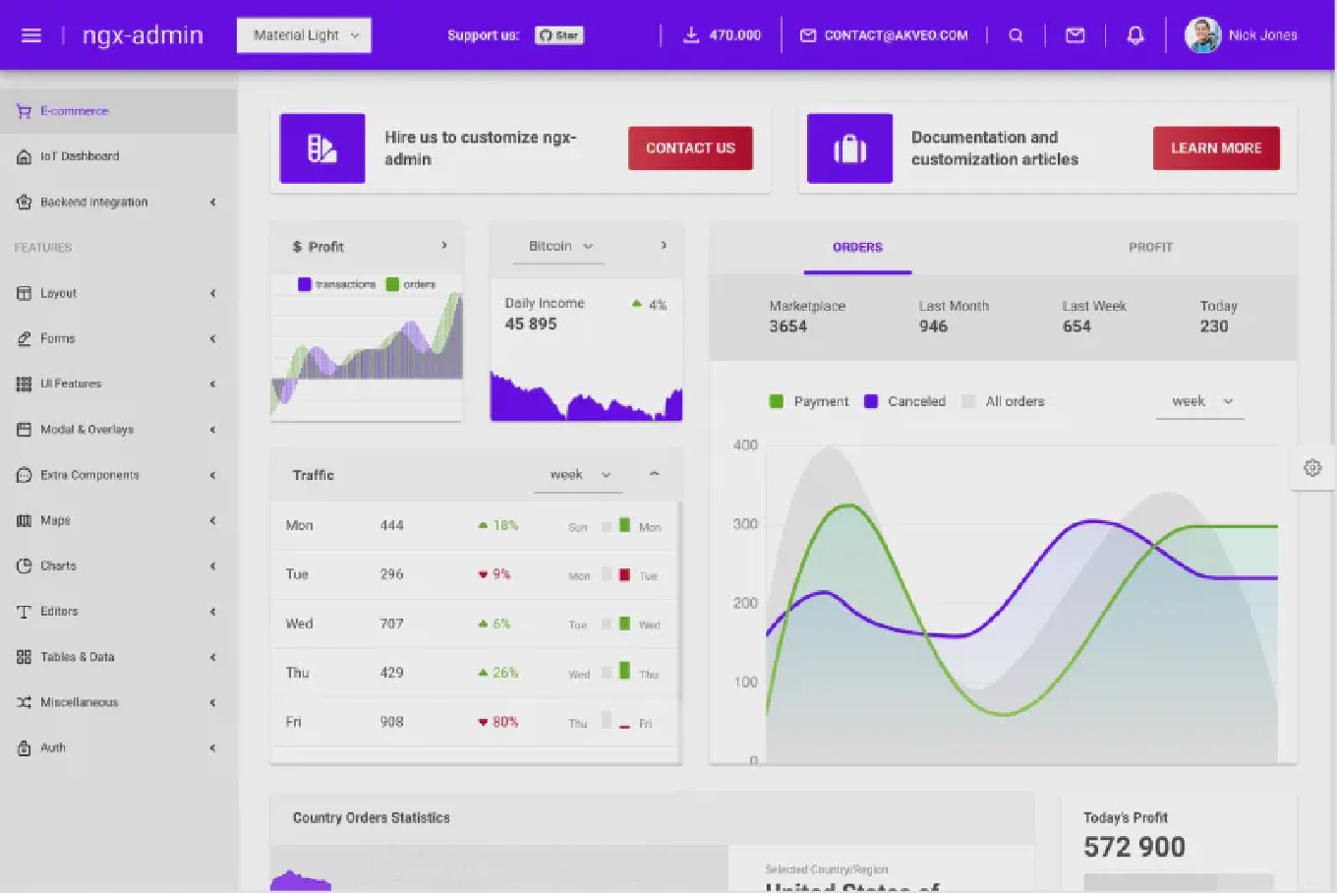This screenshot has height=893, width=1337.
Task: Expand the UI Features submenu chevron
Action: pos(212,384)
